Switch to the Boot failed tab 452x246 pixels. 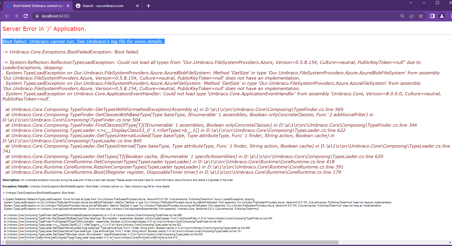pos(38,6)
